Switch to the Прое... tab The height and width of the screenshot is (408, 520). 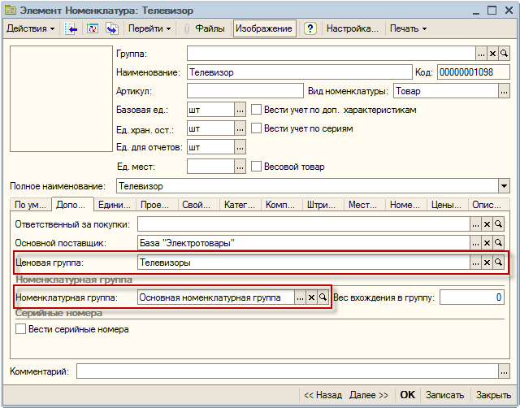point(157,205)
